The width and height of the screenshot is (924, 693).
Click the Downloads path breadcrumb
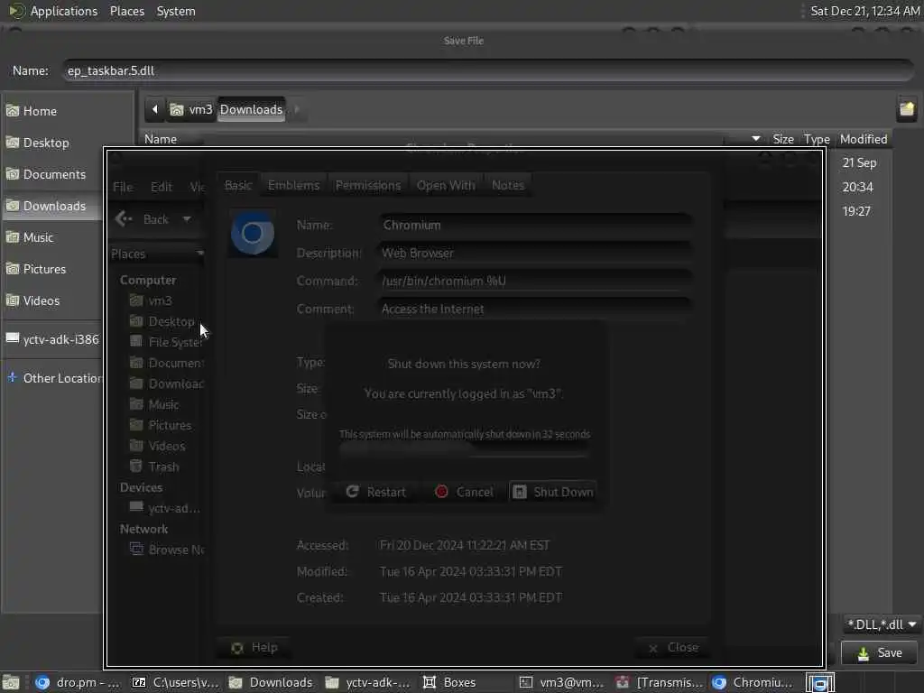pos(252,109)
